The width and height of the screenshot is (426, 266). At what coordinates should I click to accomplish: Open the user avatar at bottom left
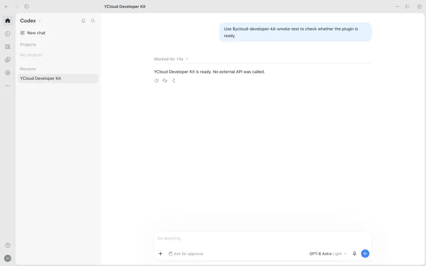(7, 259)
